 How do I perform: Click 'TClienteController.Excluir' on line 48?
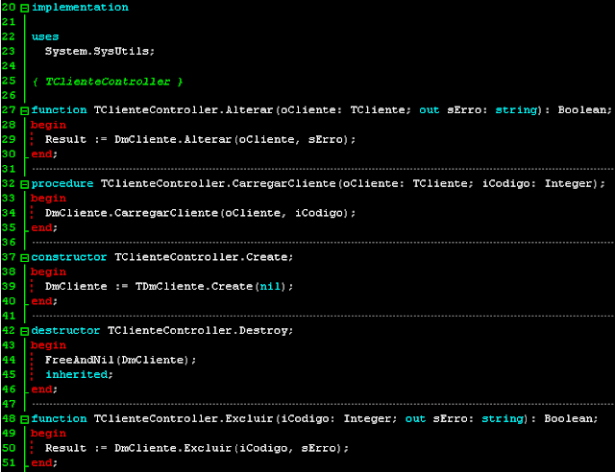point(184,418)
